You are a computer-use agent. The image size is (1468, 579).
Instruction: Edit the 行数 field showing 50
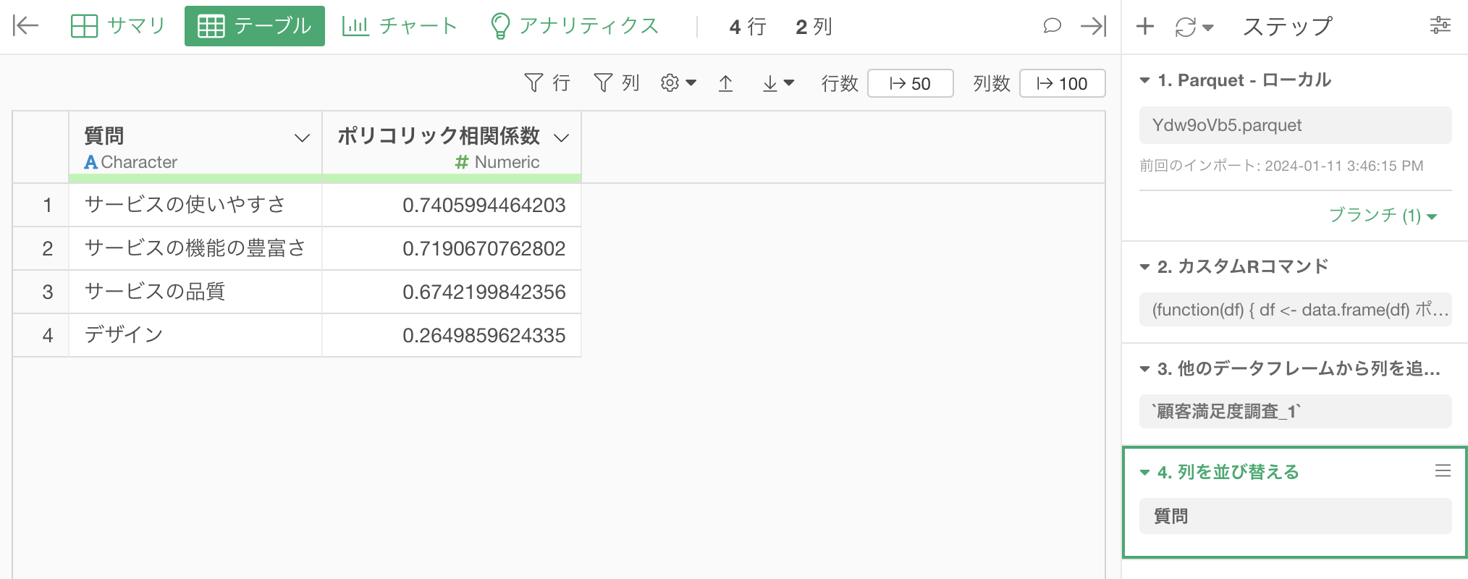pyautogui.click(x=910, y=83)
